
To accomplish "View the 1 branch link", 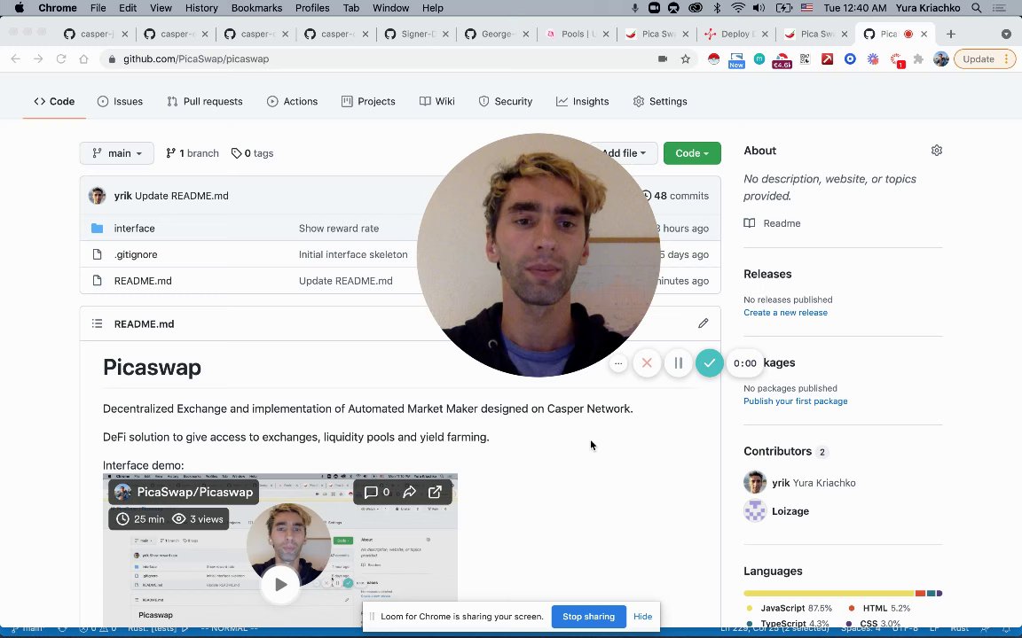I will click(193, 153).
